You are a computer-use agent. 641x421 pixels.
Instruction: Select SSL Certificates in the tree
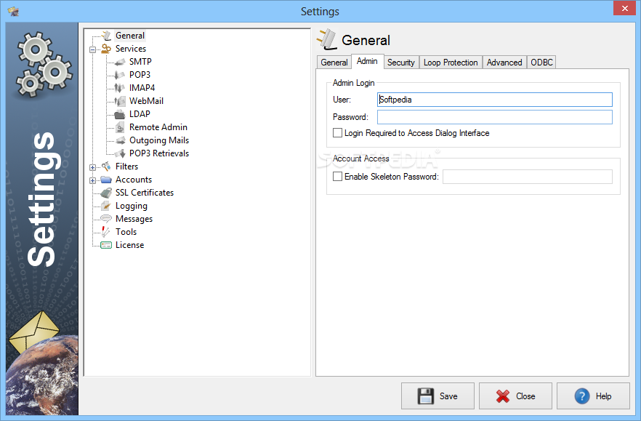point(145,193)
